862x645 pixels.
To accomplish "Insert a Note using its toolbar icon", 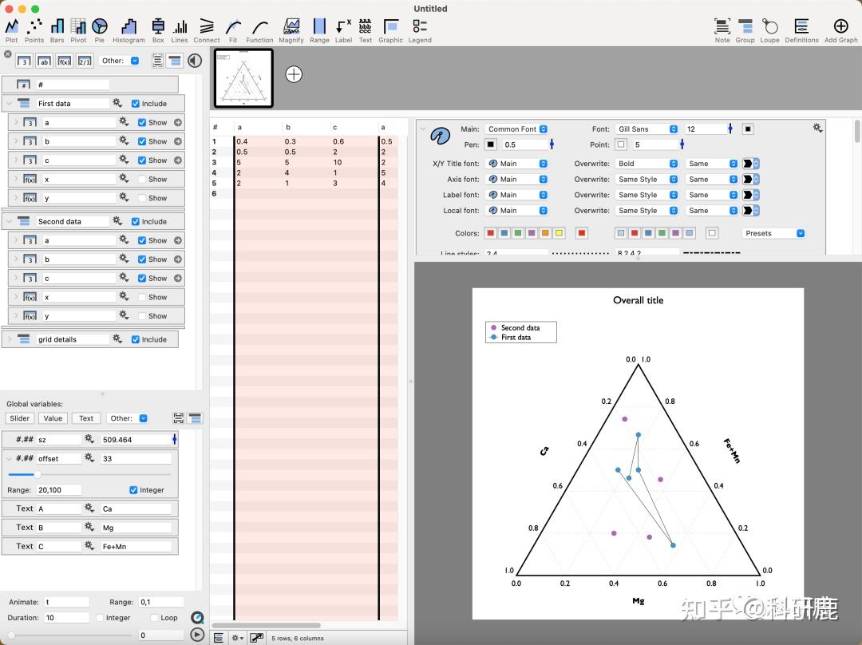I will (722, 25).
